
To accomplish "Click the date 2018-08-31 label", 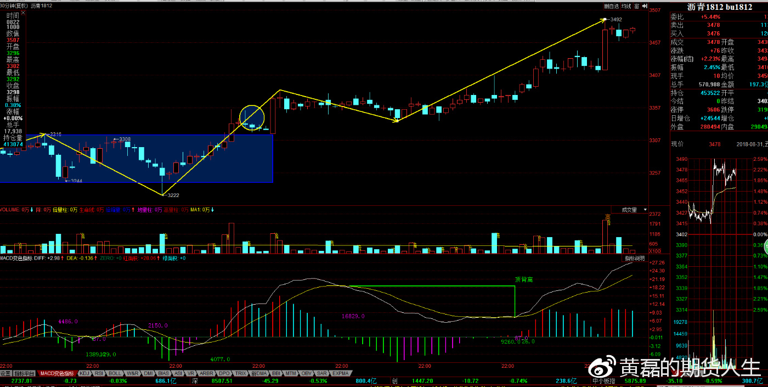I will click(750, 144).
